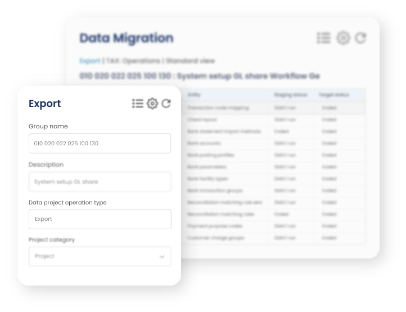406x312 pixels.
Task: Select the Payment purpose codes row
Action: (x=273, y=226)
